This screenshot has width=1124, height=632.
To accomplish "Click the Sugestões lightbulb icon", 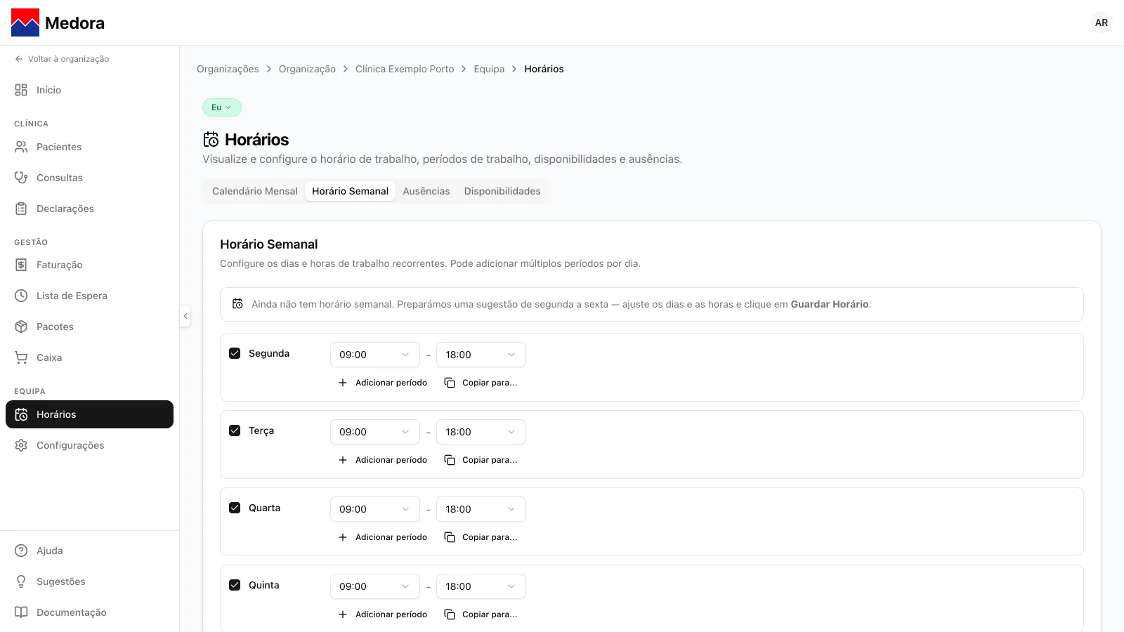I will point(21,581).
